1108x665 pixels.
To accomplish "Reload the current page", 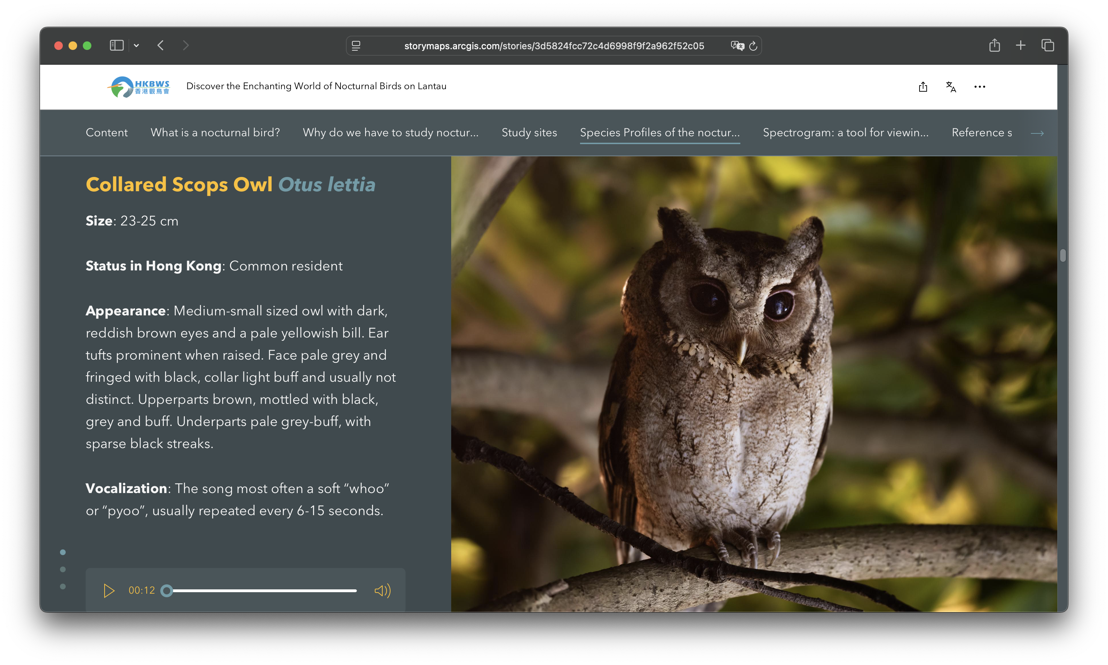I will 753,45.
